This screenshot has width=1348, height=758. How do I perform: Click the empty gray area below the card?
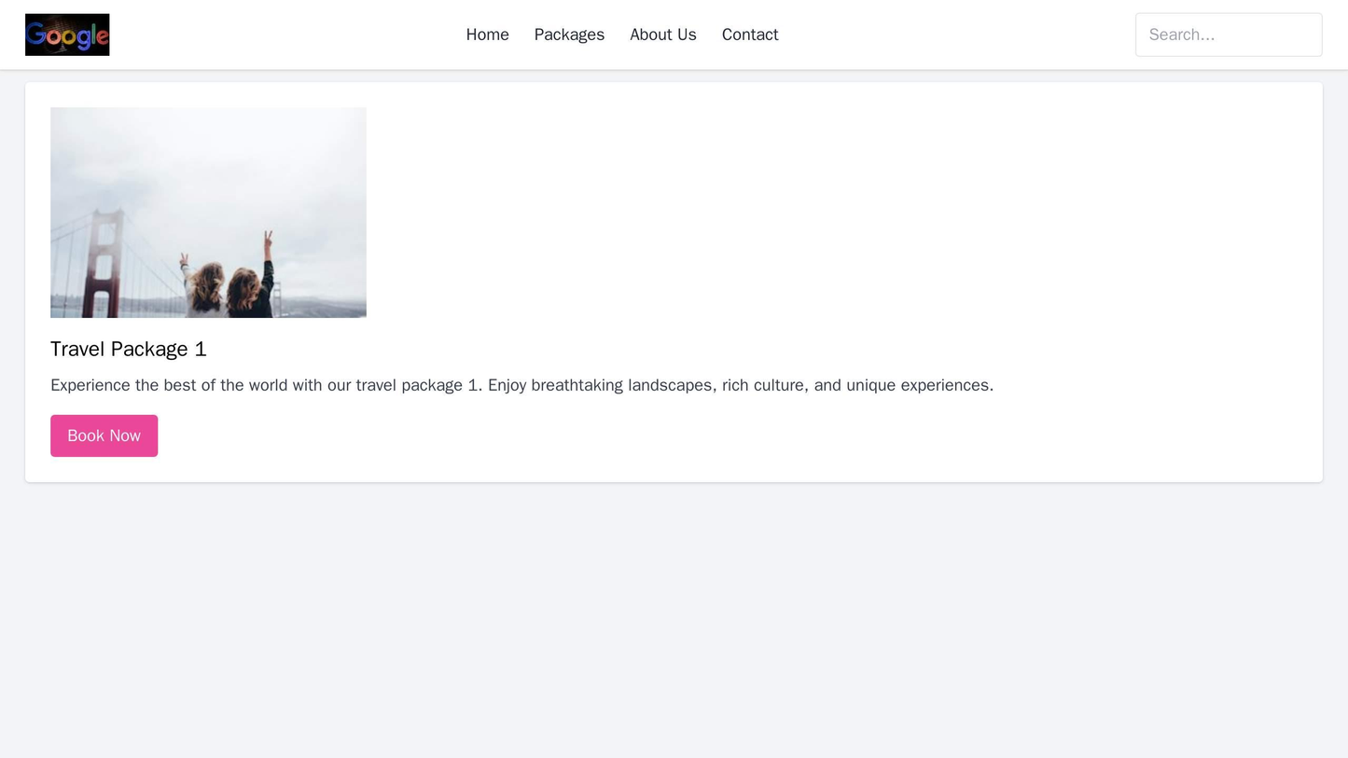(x=674, y=615)
